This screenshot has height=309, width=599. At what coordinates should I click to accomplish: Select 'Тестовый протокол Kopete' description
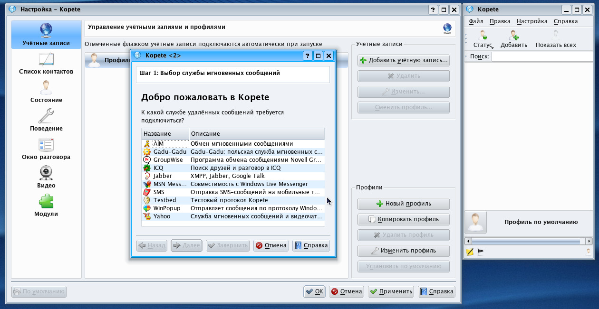pyautogui.click(x=229, y=200)
